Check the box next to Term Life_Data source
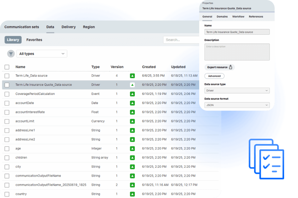Viewport: 298px width, 198px height. pos(7,76)
